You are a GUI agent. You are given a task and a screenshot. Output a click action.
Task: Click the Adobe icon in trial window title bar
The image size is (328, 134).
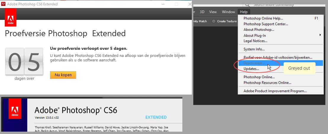(3, 4)
